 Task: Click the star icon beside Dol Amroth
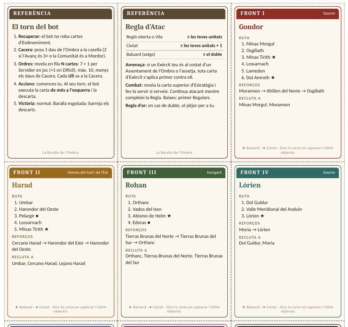pyautogui.click(x=273, y=77)
